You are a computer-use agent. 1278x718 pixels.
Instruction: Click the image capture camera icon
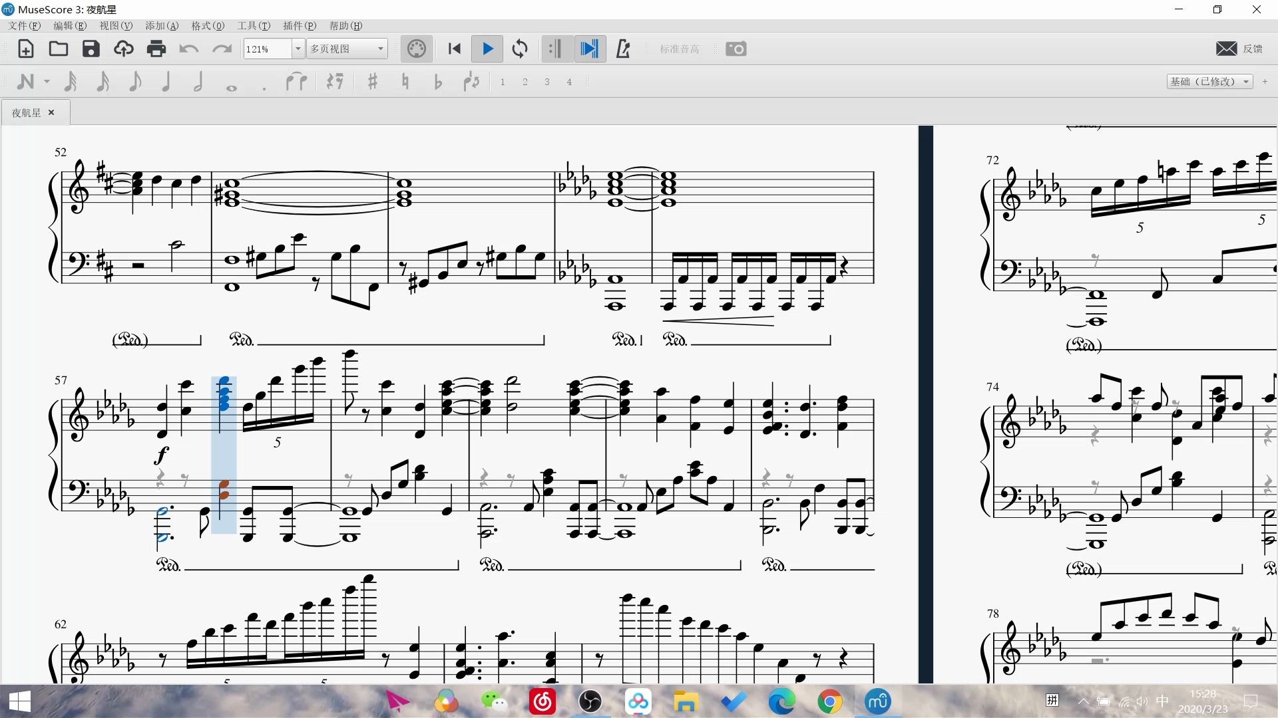[x=736, y=49]
